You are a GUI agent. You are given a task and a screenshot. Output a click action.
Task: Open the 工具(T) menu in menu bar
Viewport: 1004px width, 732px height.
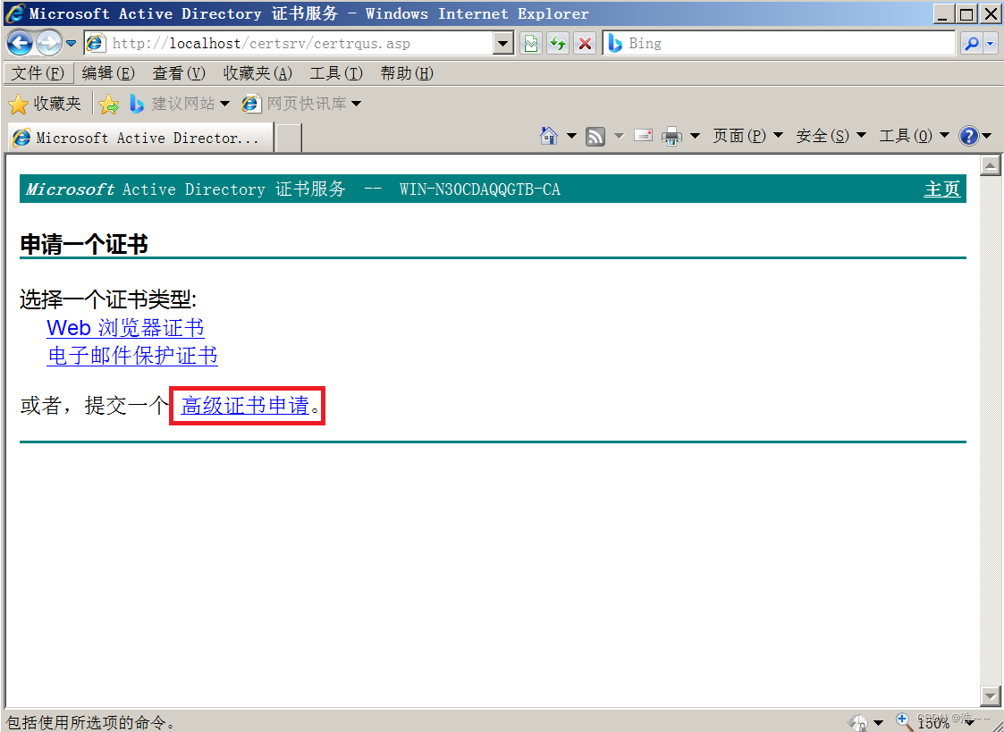point(336,73)
